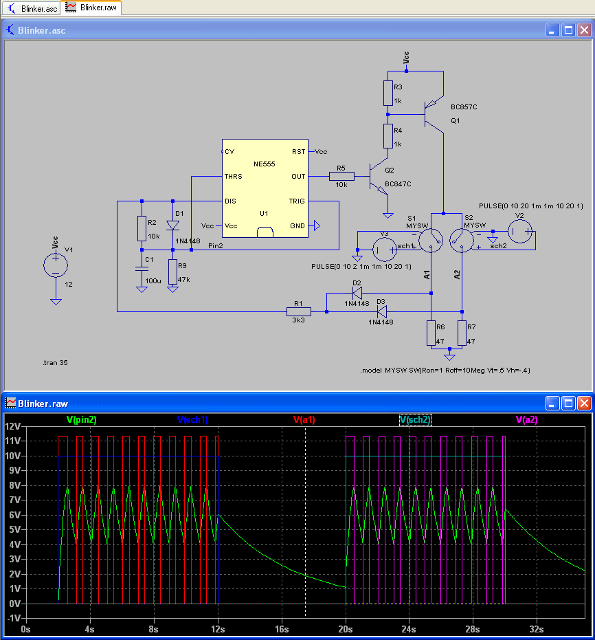Close the Blinker.raw window
This screenshot has width=595, height=640.
click(585, 404)
